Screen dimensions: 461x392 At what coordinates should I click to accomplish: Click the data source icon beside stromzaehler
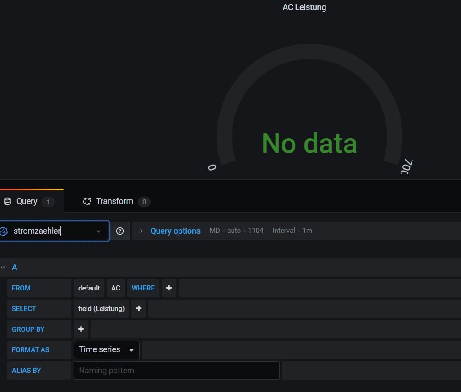[x=4, y=231]
